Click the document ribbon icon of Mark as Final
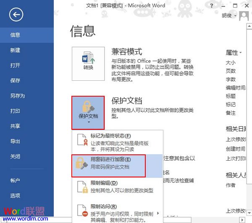 pyautogui.click(x=83, y=140)
